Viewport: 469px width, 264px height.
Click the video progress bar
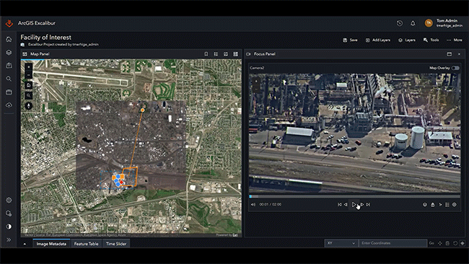[x=354, y=196]
